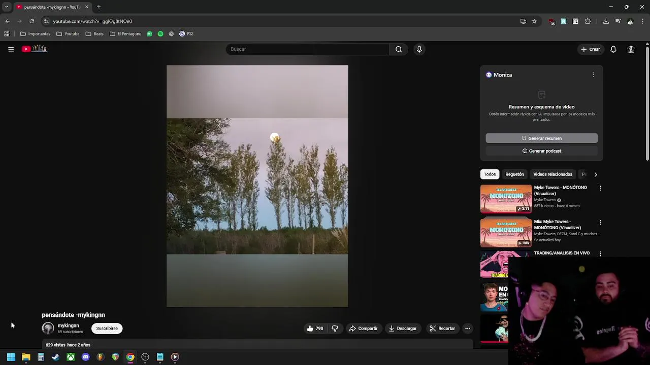Open the Chrome apps grid in bookmarks bar
650x365 pixels.
7,34
